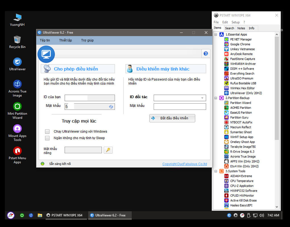Open File Explorer folder icon on taskbar
The height and width of the screenshot is (227, 290).
click(40, 215)
